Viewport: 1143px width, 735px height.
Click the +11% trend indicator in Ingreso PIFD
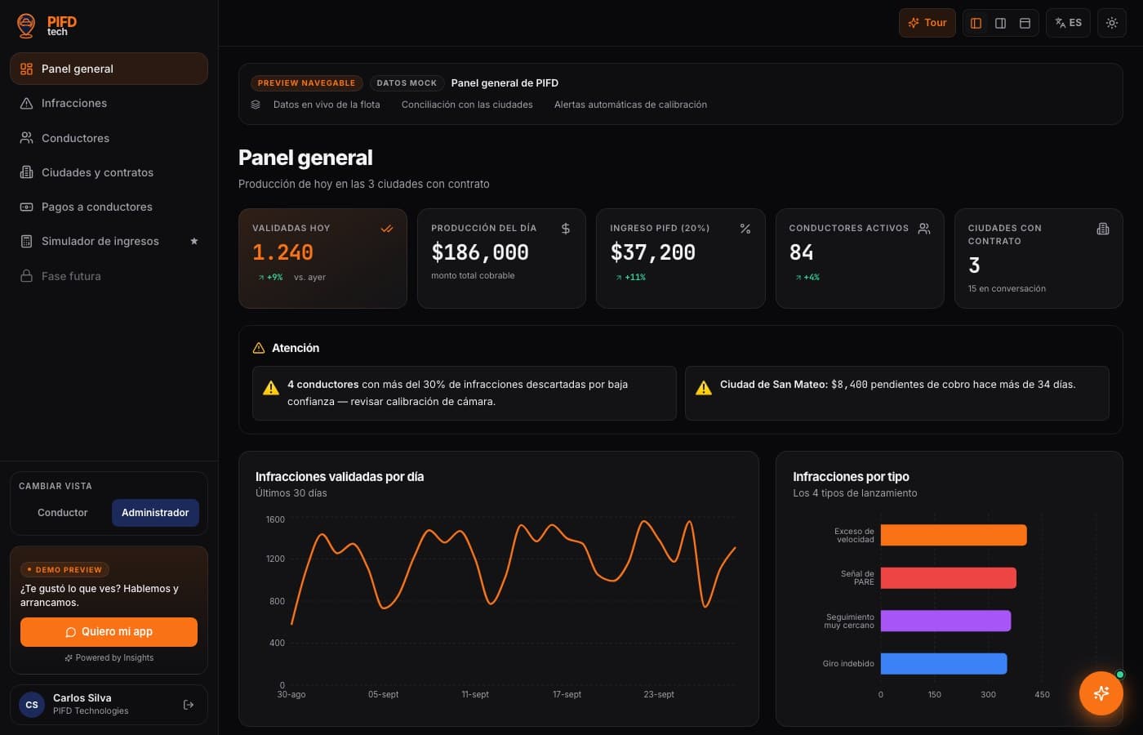(x=630, y=277)
